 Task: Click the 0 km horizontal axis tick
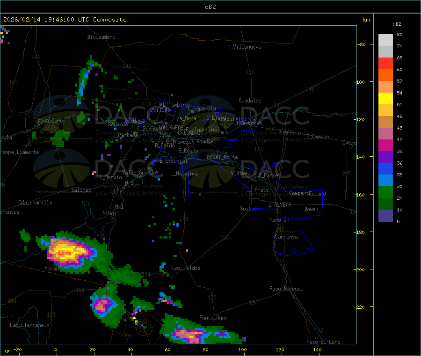[x=56, y=349]
